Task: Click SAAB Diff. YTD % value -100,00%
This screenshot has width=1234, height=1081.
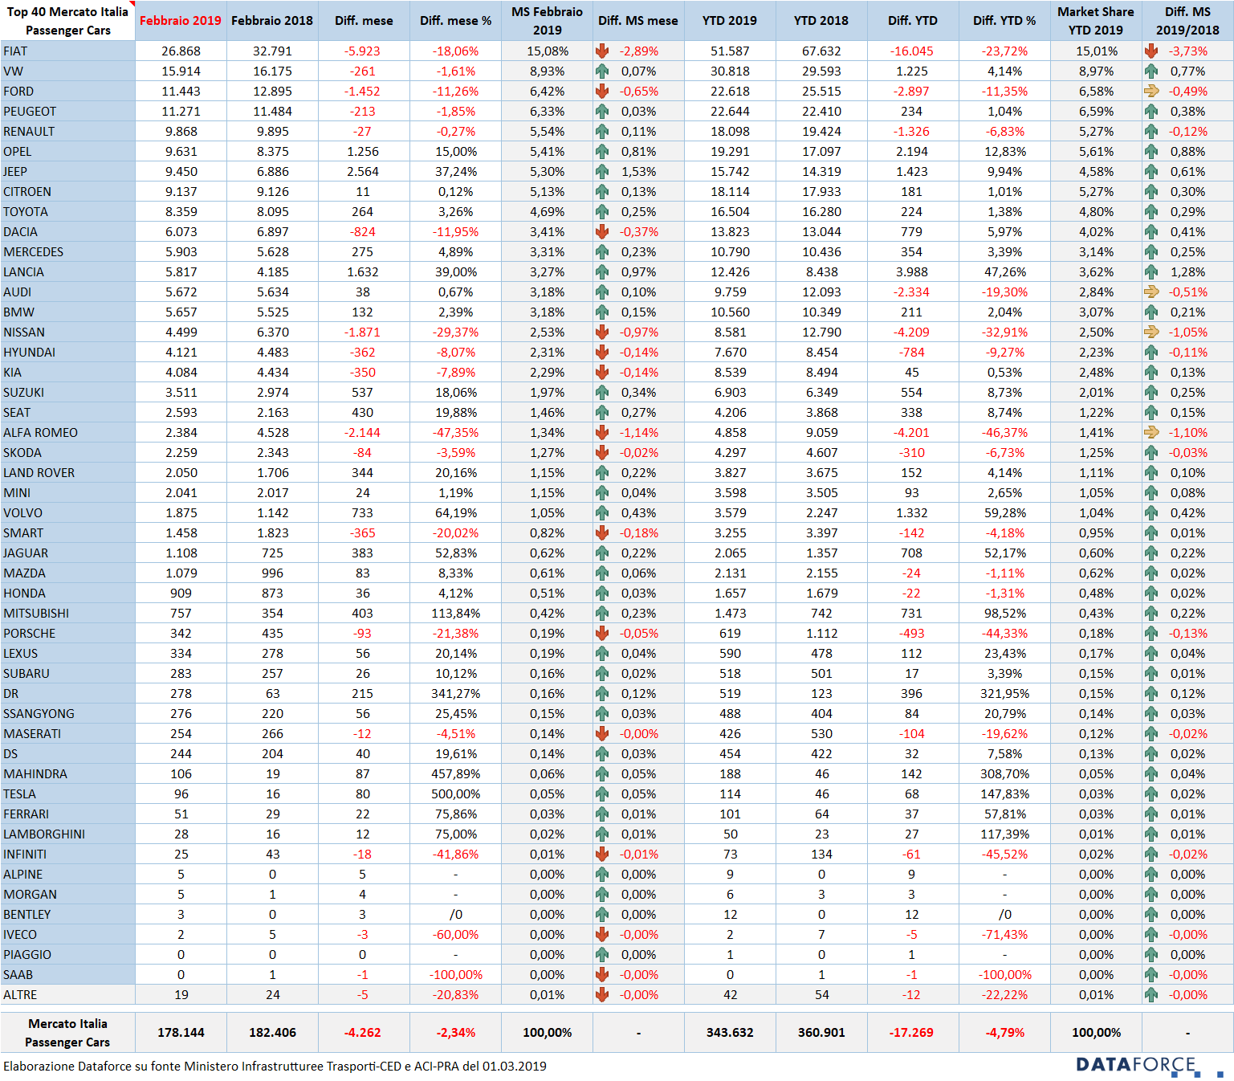Action: (x=1004, y=974)
